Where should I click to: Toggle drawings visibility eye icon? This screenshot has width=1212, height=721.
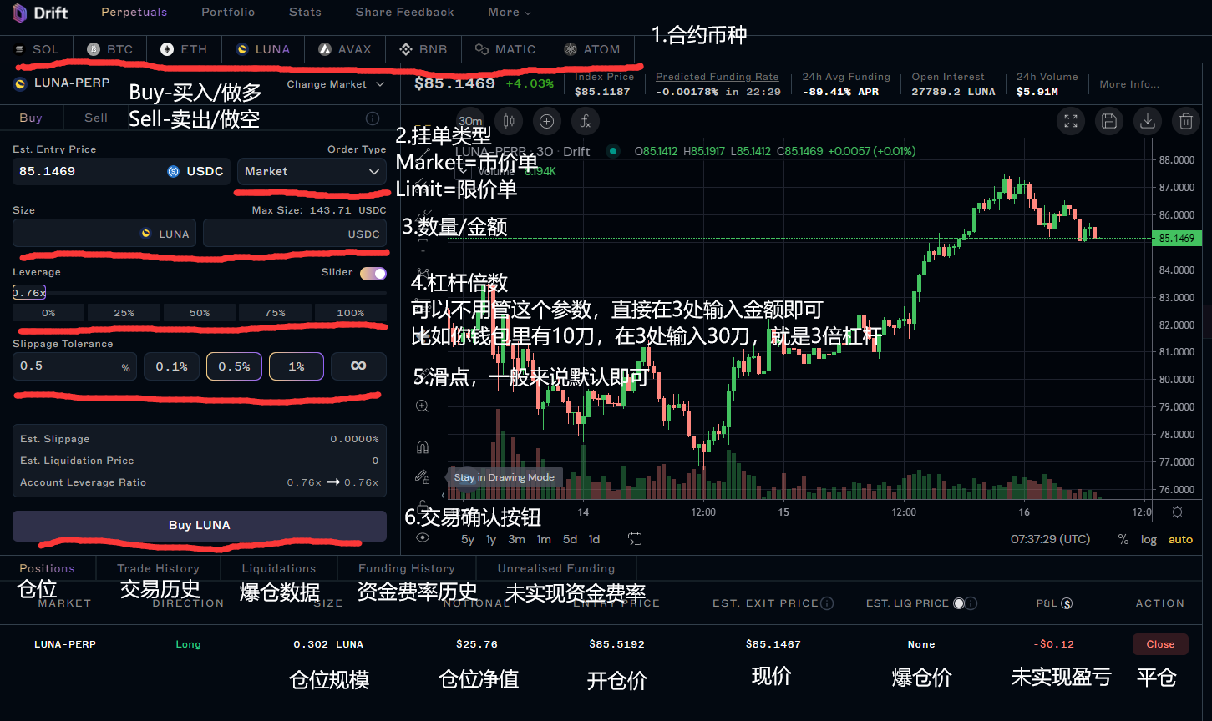coord(423,538)
